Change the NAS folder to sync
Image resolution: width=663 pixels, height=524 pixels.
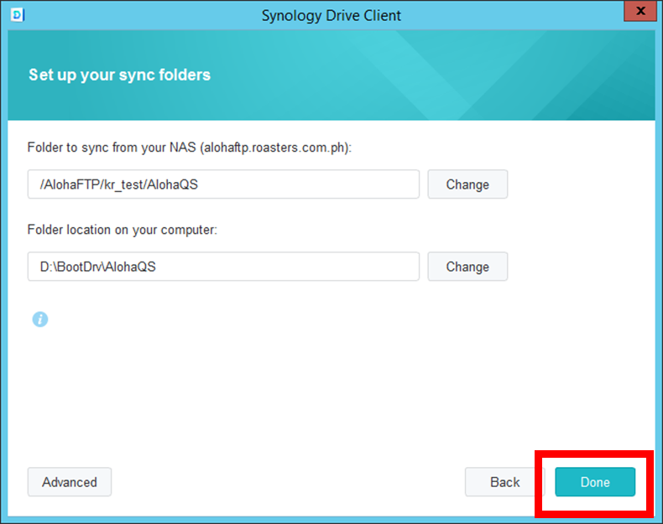click(x=467, y=184)
